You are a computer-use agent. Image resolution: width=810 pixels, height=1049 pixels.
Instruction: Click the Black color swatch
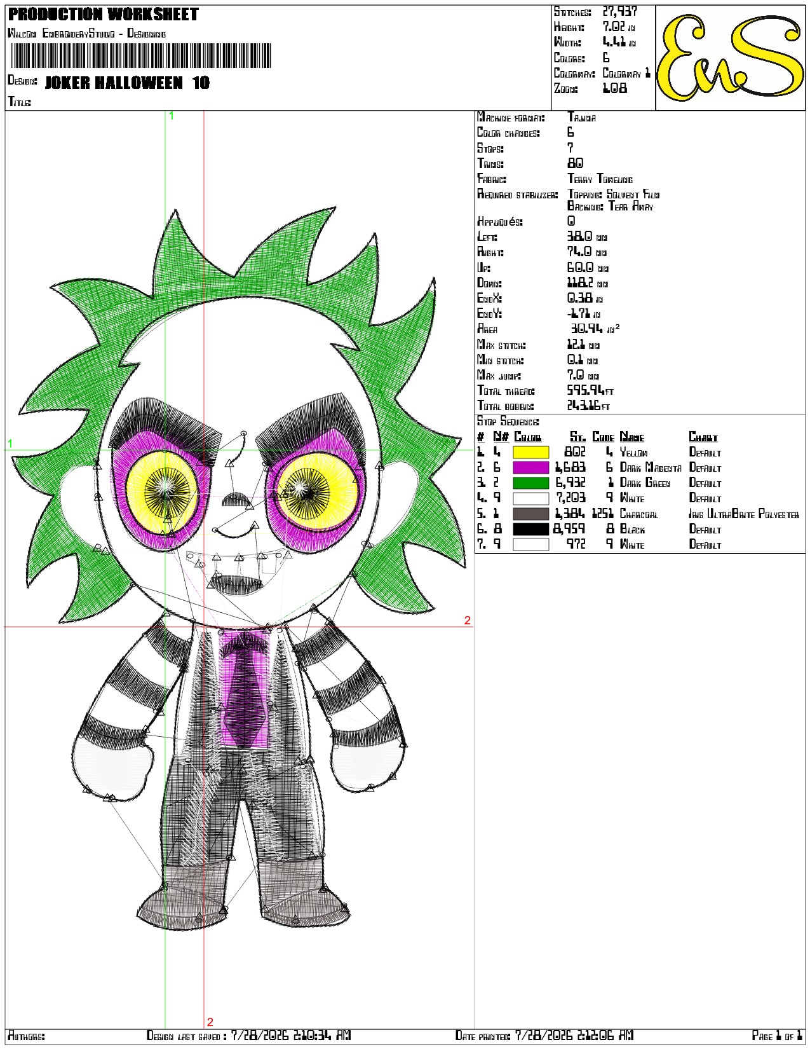click(530, 529)
